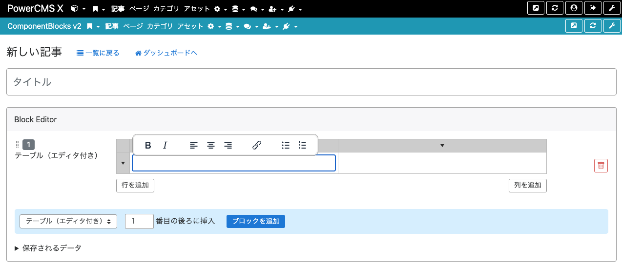Click the ComponentBlocks v2 workspace link
The image size is (622, 265).
(x=44, y=26)
